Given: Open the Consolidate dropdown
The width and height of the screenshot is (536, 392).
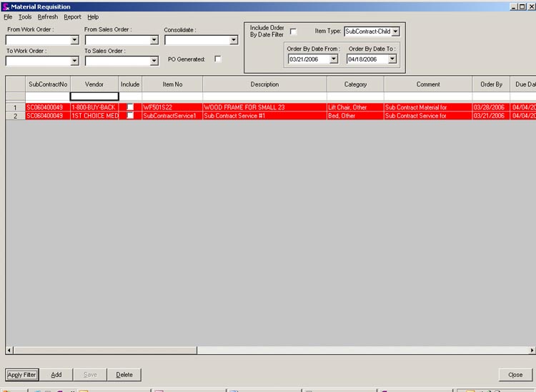Looking at the screenshot, I should click(234, 40).
